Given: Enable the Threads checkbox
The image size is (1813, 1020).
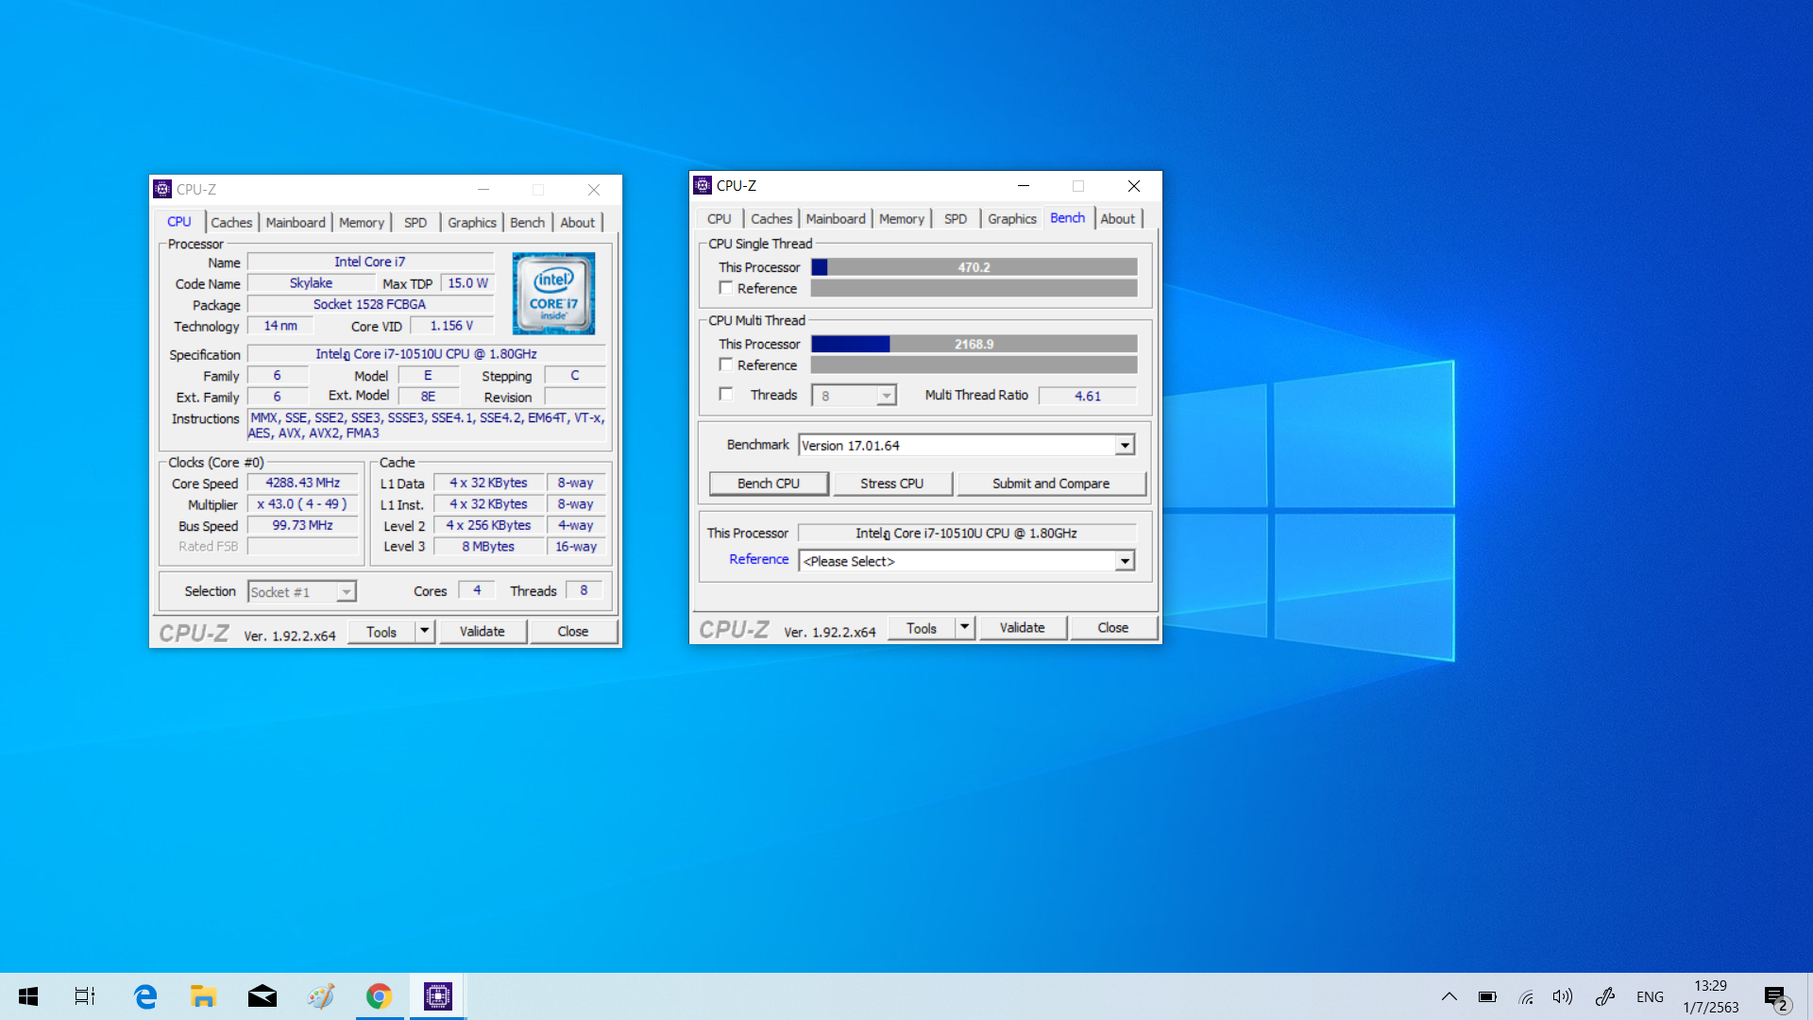Looking at the screenshot, I should click(726, 395).
